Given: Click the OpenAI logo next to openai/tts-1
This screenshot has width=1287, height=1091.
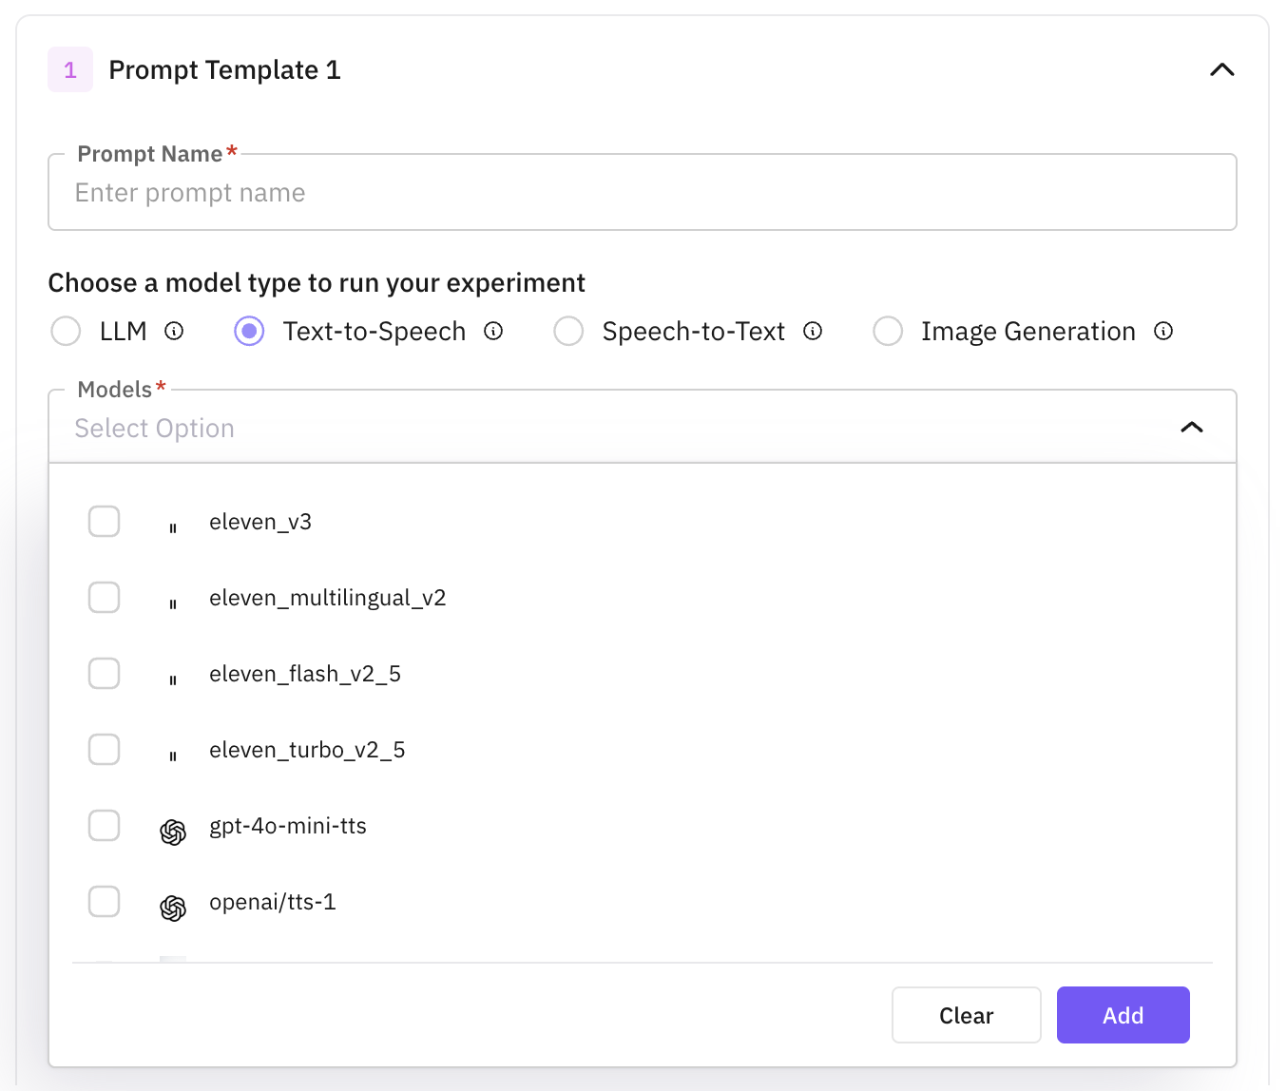Looking at the screenshot, I should (x=173, y=909).
